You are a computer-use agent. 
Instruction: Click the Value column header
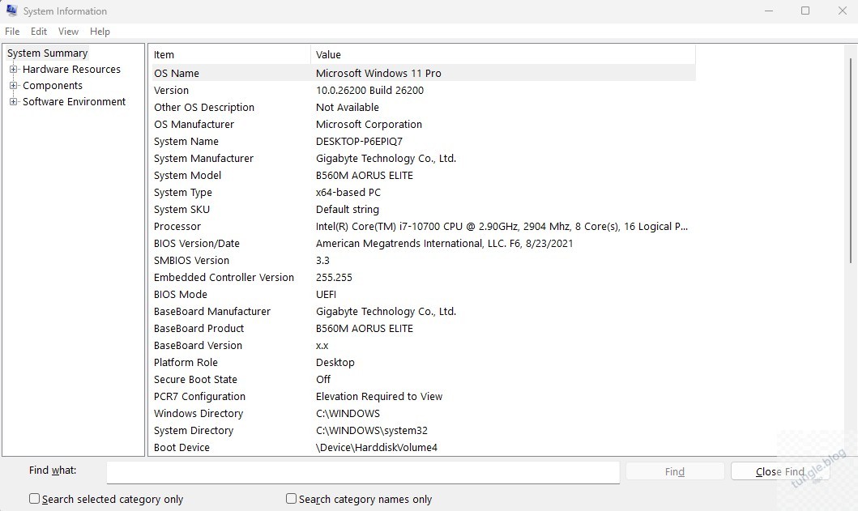click(x=503, y=55)
